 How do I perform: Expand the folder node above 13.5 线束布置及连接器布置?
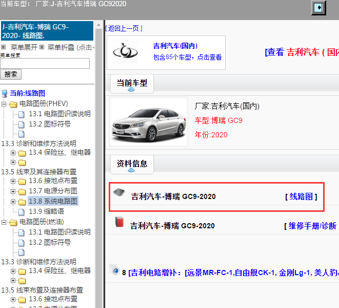point(13,280)
